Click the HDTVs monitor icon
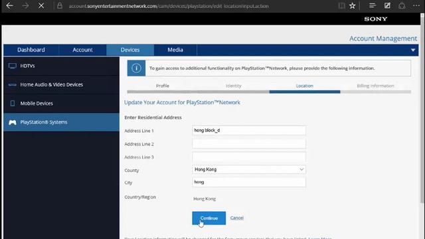Screen dimensions: 425x239 (13, 66)
